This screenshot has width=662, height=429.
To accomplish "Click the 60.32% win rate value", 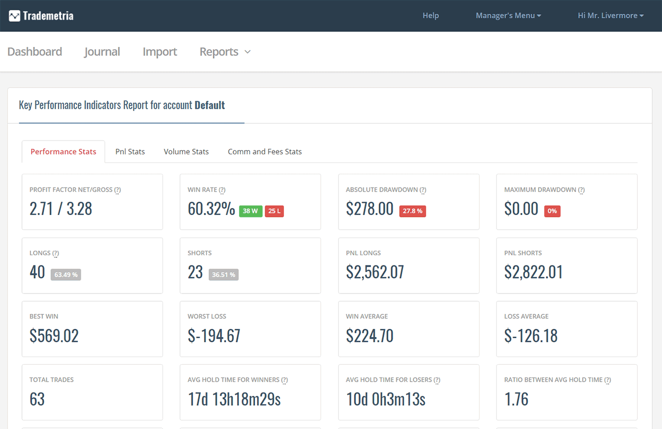I will point(211,209).
